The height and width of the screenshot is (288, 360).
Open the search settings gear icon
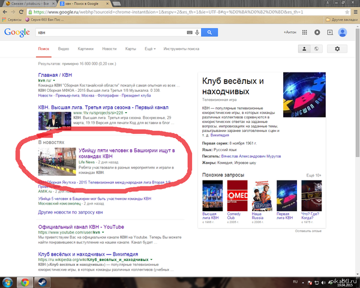[337, 49]
